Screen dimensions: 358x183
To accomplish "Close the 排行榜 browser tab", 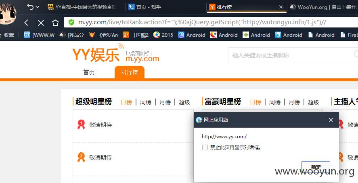I will [x=281, y=7].
